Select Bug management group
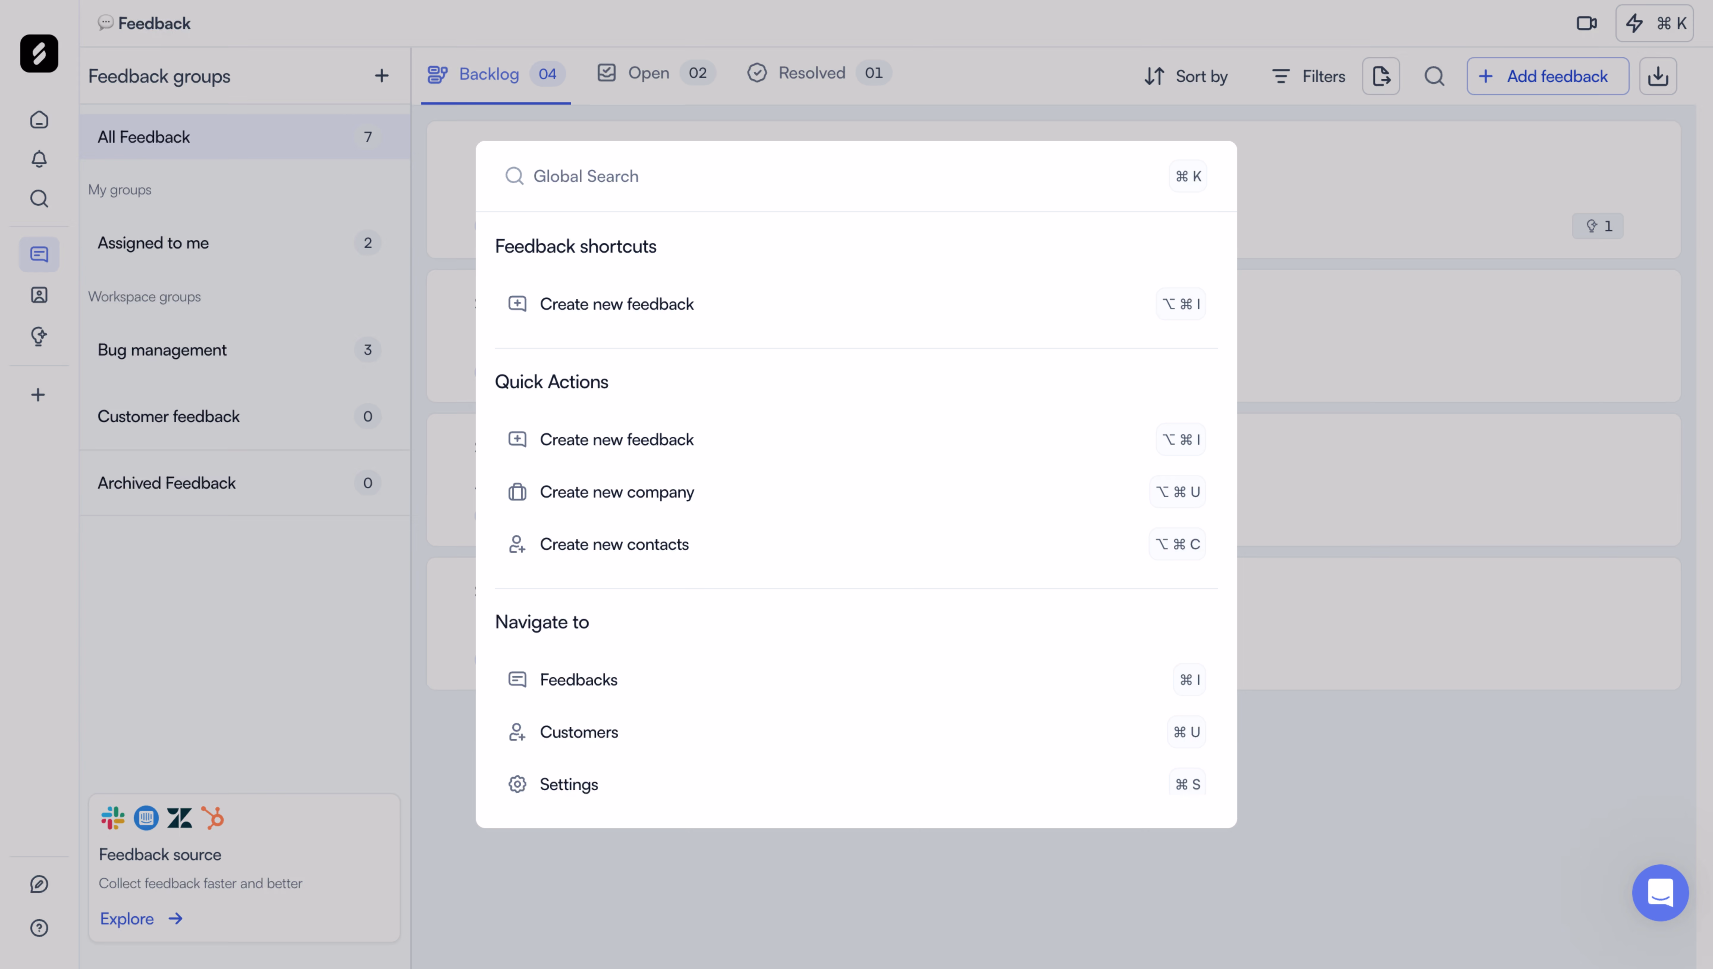The height and width of the screenshot is (969, 1713). tap(244, 350)
